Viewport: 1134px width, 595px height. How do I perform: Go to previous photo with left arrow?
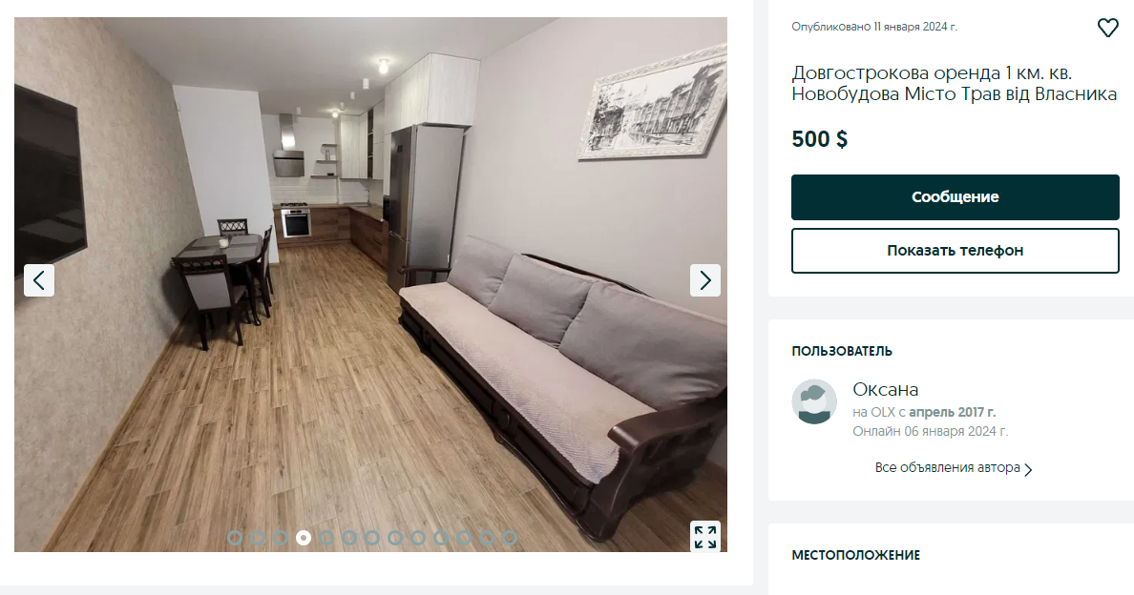pos(39,280)
